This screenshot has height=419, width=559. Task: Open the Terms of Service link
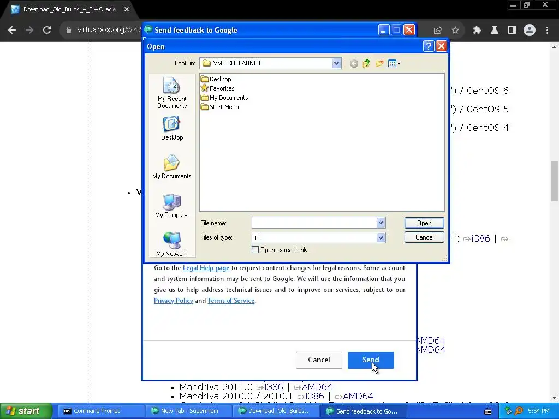click(x=231, y=301)
